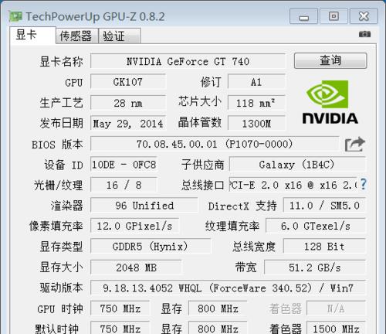Click the 驱动版本 label
386x334 pixels.
[x=61, y=288]
